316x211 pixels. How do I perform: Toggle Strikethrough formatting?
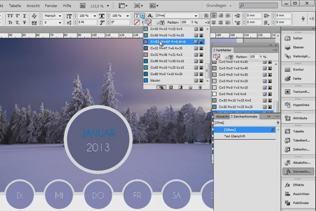(x=24, y=22)
